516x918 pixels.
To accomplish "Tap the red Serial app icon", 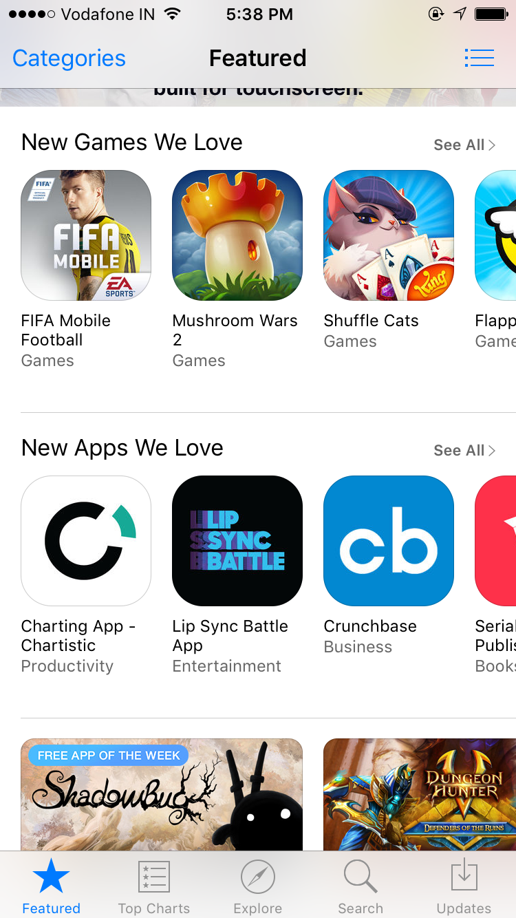I will [x=495, y=541].
